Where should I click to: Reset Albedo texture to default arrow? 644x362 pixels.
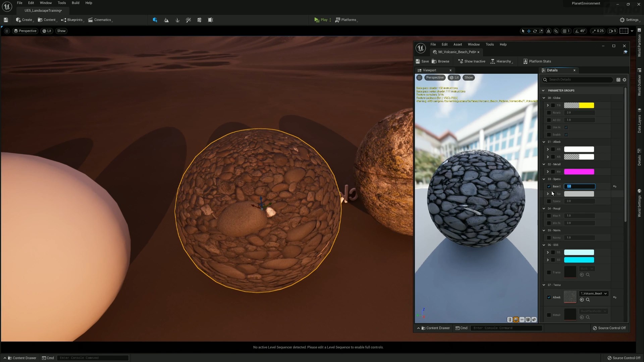tap(614, 297)
